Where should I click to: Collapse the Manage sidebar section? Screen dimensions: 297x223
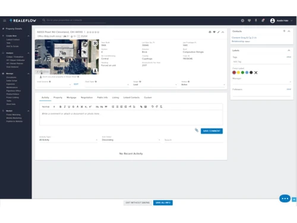[29, 74]
